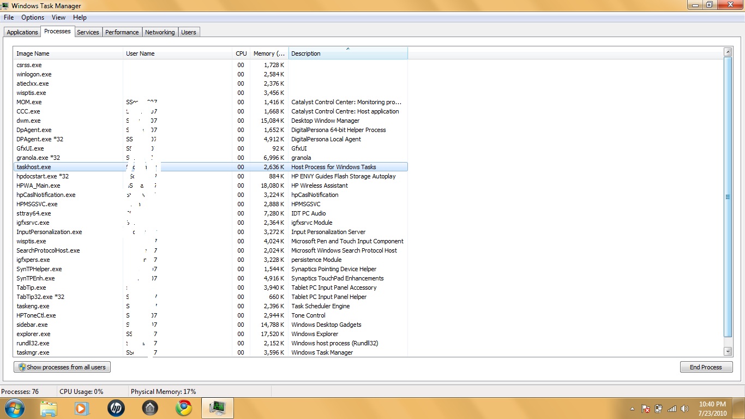Select the taskeng.exe process
Viewport: 745px width, 419px height.
[211, 306]
